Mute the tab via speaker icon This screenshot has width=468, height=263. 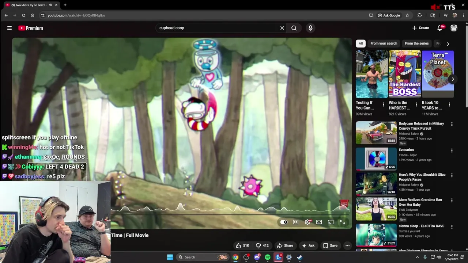50,5
